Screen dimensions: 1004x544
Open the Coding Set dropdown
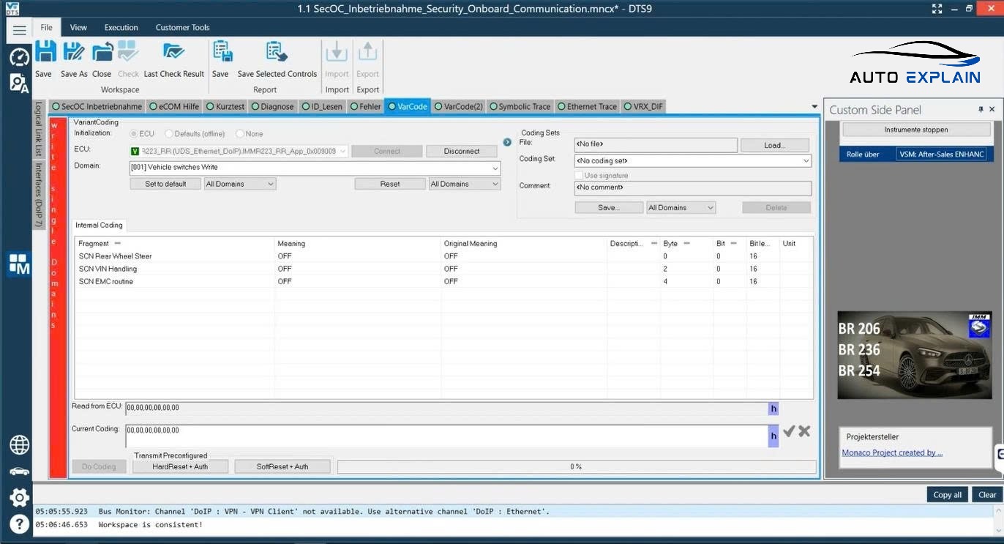click(806, 161)
